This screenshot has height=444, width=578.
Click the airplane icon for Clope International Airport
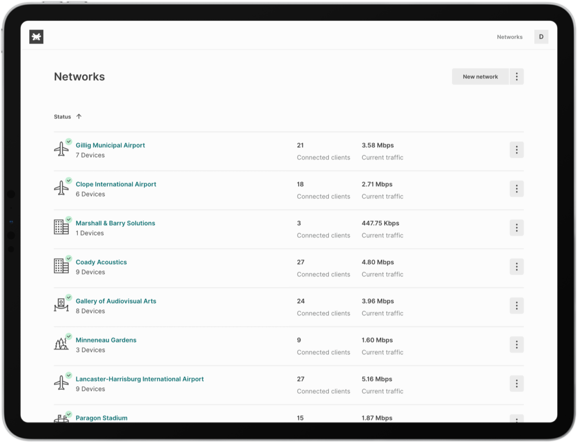coord(61,188)
